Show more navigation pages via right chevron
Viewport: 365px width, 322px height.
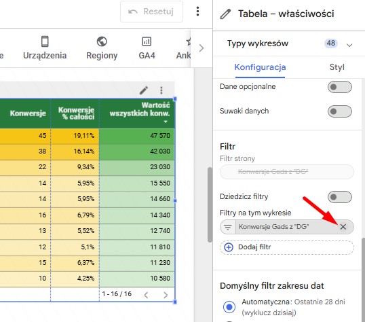(x=201, y=48)
